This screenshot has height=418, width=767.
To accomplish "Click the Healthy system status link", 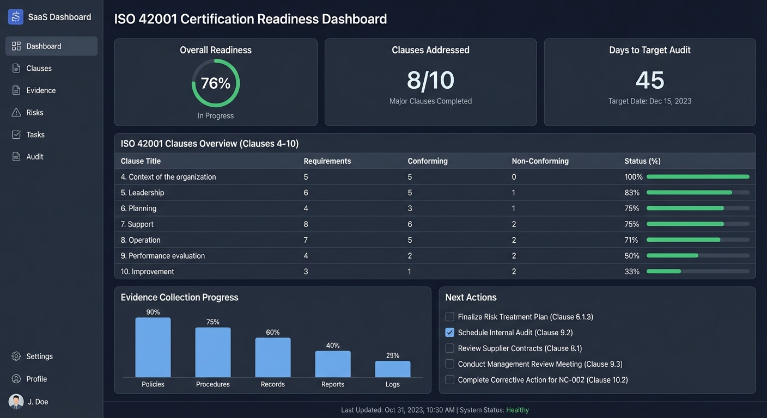I will click(517, 410).
